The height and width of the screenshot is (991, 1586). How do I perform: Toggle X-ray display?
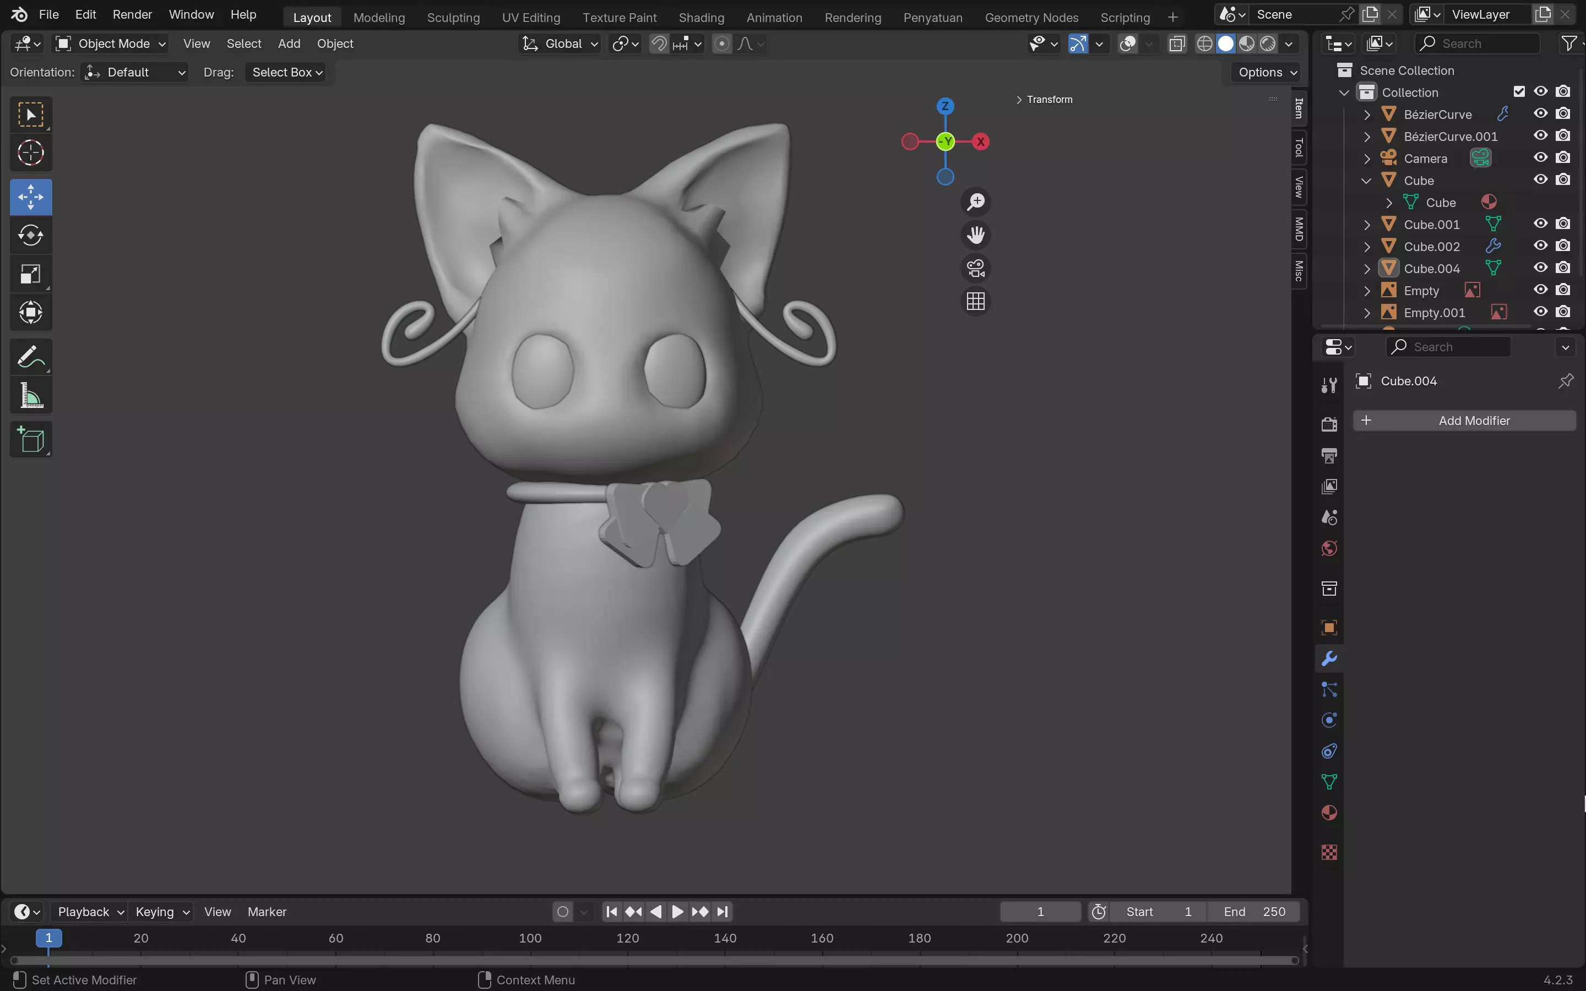(1177, 44)
